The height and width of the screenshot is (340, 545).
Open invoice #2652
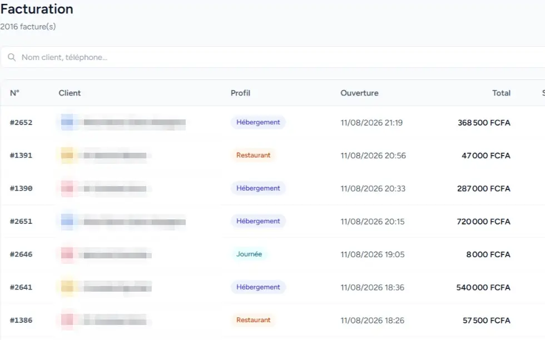click(x=21, y=123)
